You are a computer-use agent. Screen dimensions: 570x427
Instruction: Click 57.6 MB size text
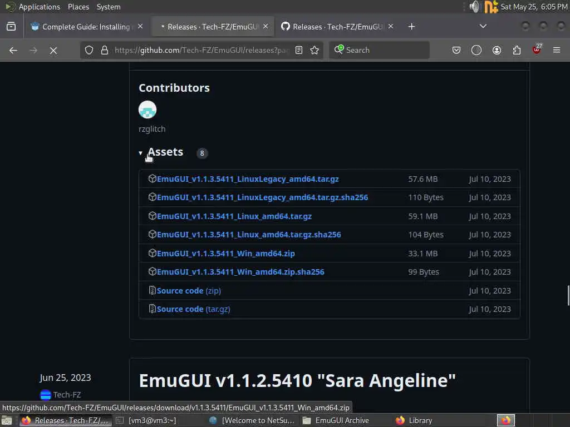[423, 179]
